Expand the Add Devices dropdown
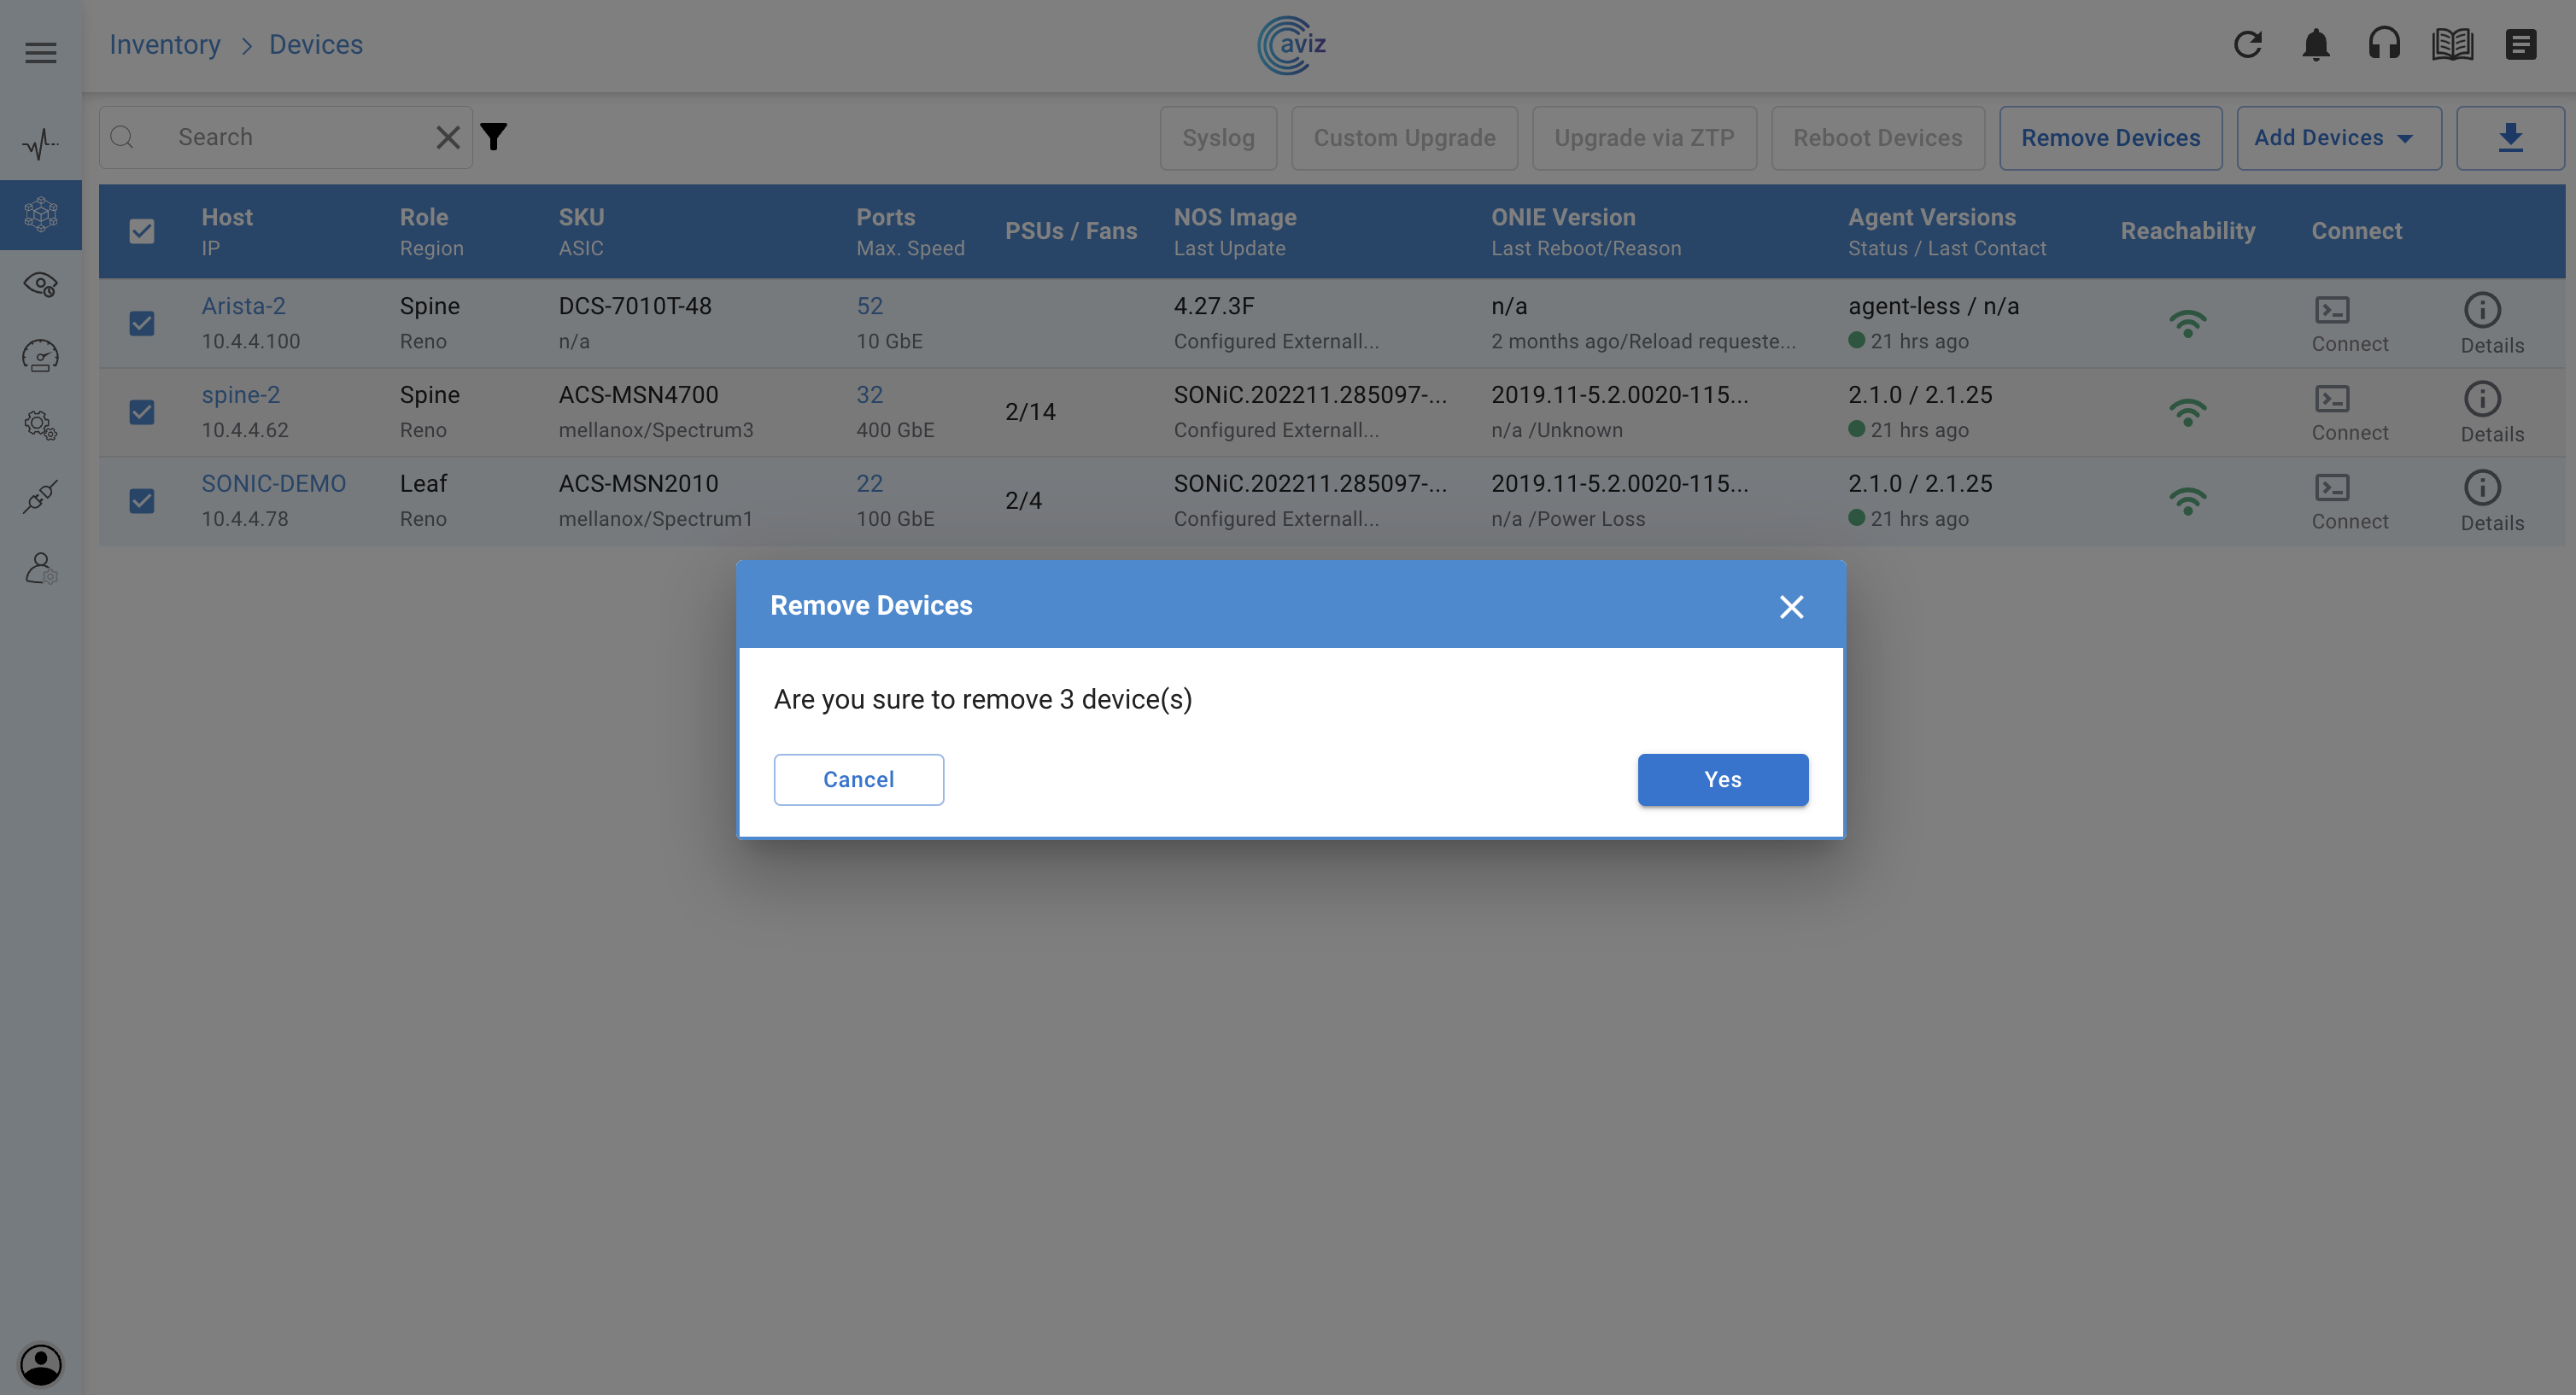The height and width of the screenshot is (1395, 2576). pos(2338,138)
